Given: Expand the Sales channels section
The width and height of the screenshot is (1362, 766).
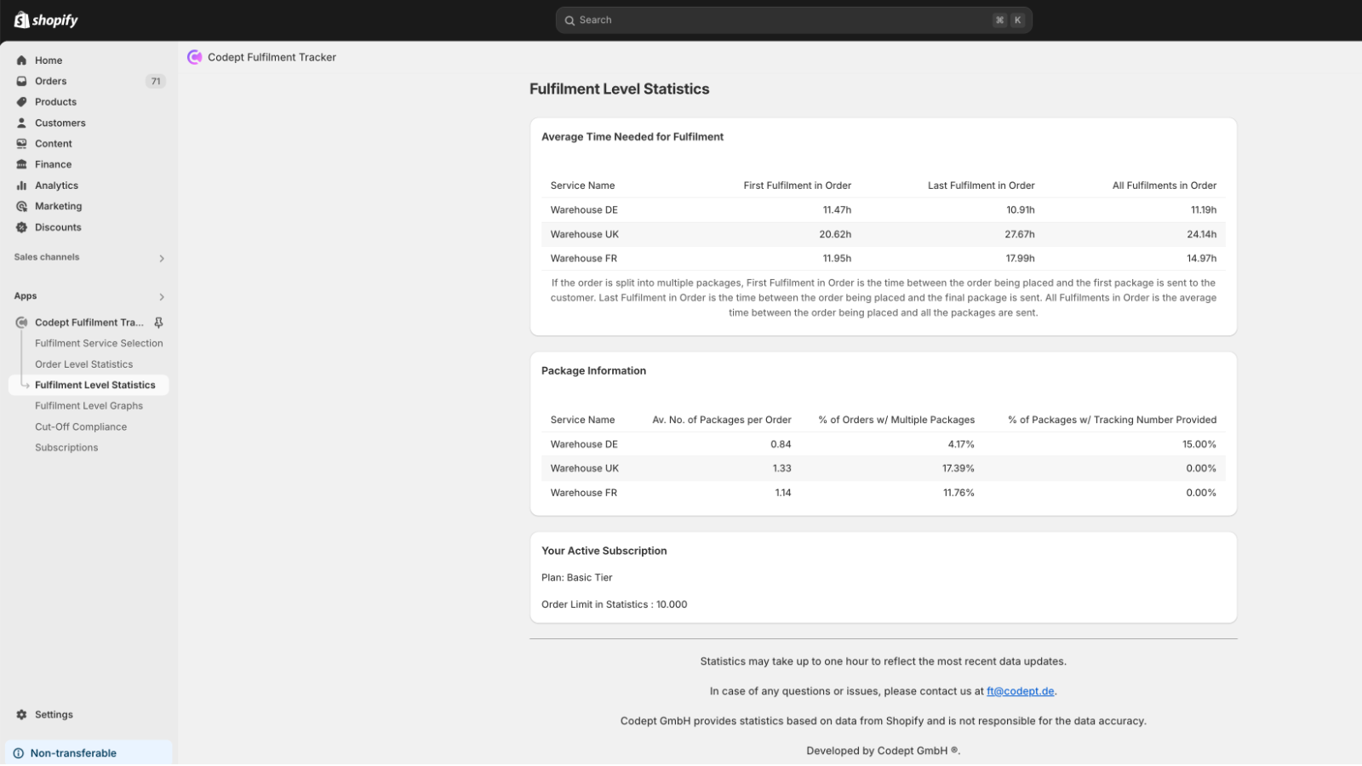Looking at the screenshot, I should tap(161, 258).
